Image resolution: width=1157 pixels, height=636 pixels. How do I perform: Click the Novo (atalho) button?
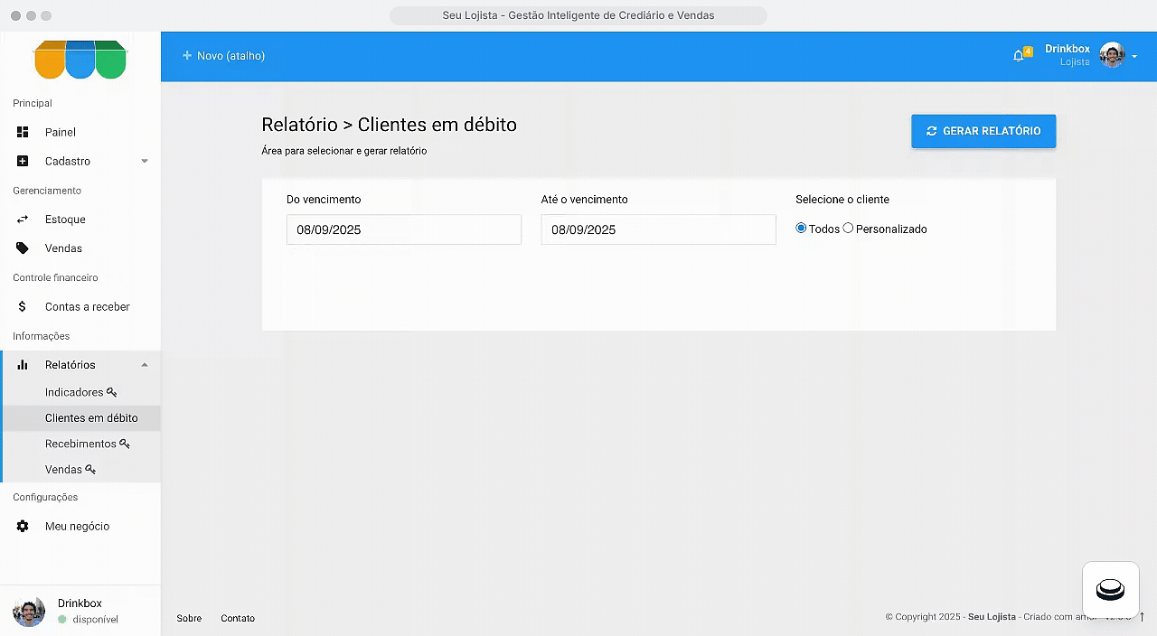pyautogui.click(x=223, y=56)
